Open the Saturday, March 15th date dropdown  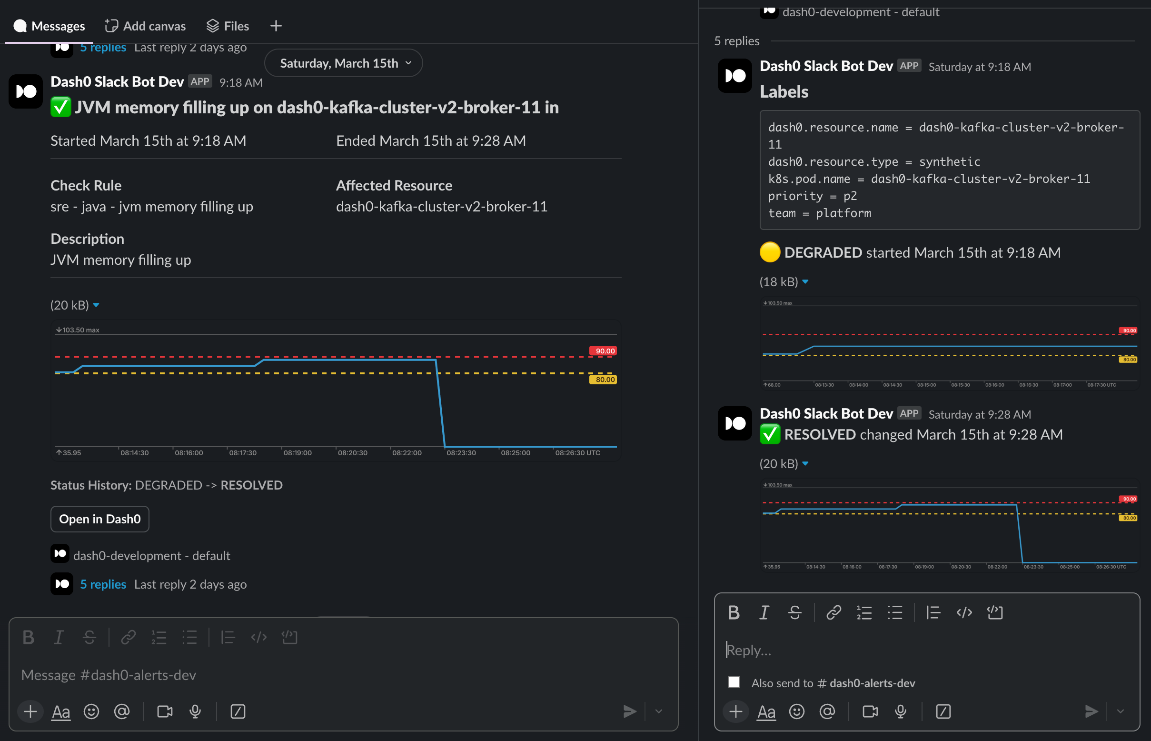coord(343,63)
